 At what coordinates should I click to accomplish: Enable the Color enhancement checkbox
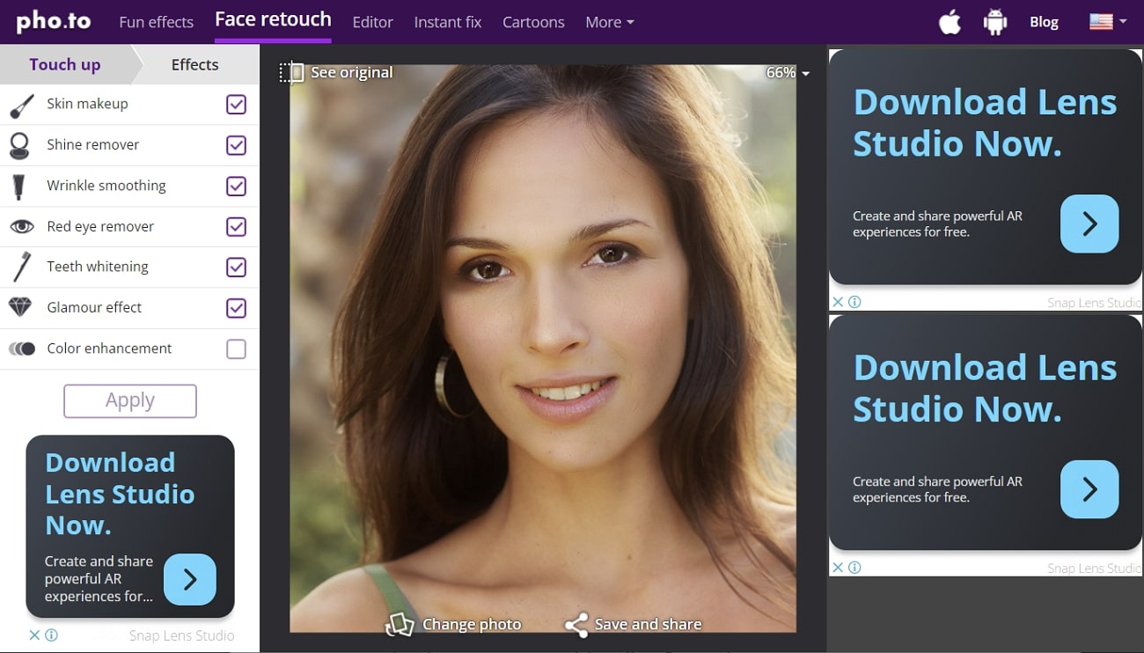tap(236, 349)
